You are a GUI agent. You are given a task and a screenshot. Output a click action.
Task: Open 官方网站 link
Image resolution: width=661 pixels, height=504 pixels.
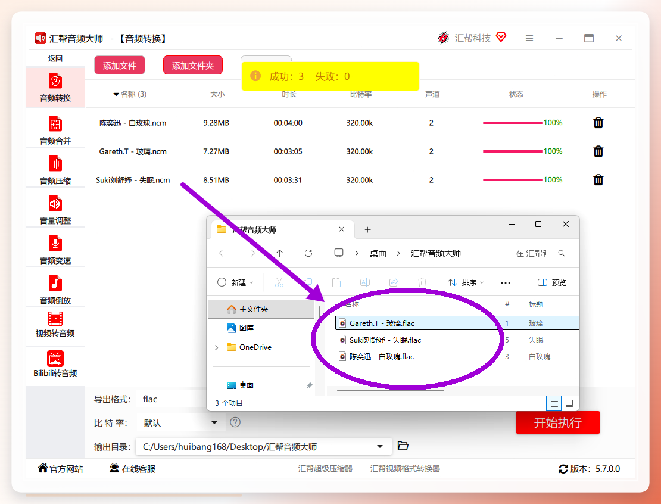(60, 469)
